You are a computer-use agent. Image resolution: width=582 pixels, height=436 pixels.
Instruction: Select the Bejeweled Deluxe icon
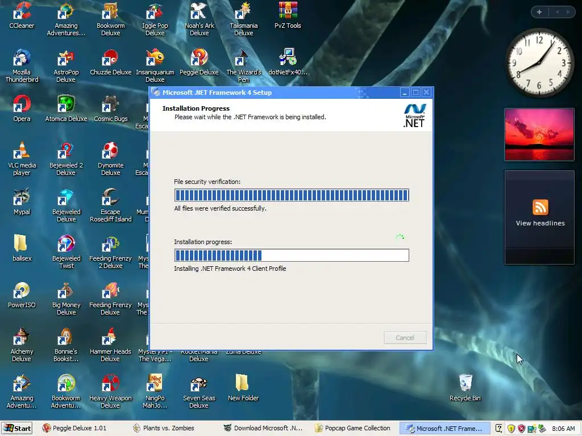click(x=66, y=198)
